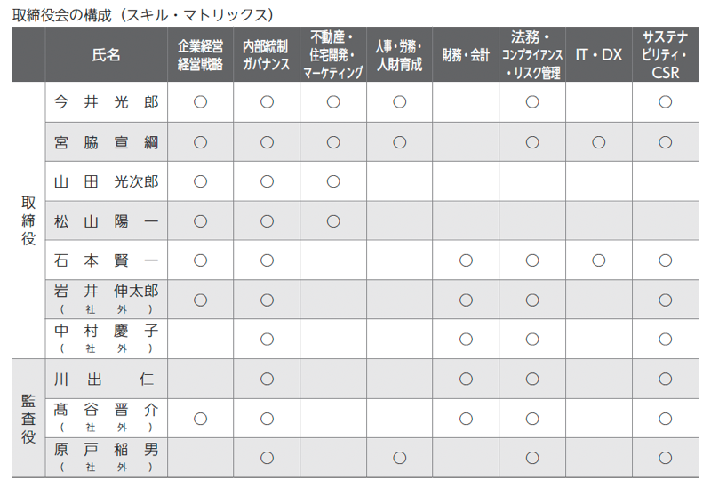Image resolution: width=711 pixels, height=488 pixels.
Task: Select 岩井伸太郎's 法務・コンプライアンス circle
Action: (531, 300)
